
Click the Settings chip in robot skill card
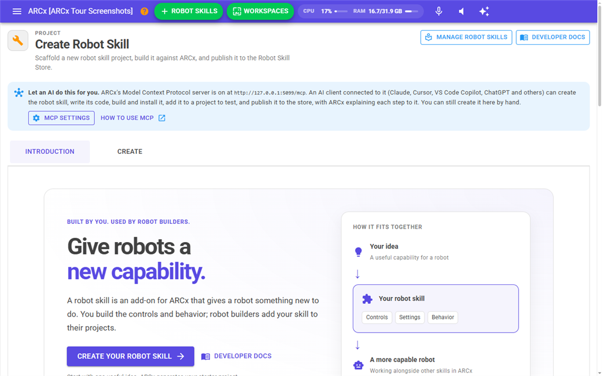[x=410, y=317]
